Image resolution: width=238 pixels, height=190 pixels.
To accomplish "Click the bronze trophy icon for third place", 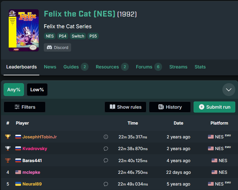I will tap(8, 160).
